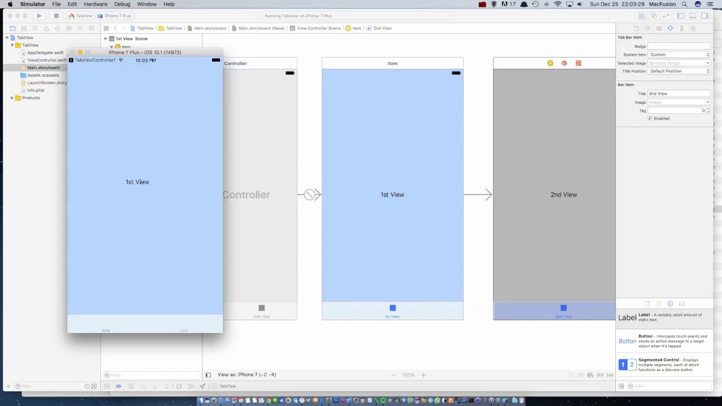
Task: Open the Title Position dropdown
Action: pyautogui.click(x=679, y=71)
